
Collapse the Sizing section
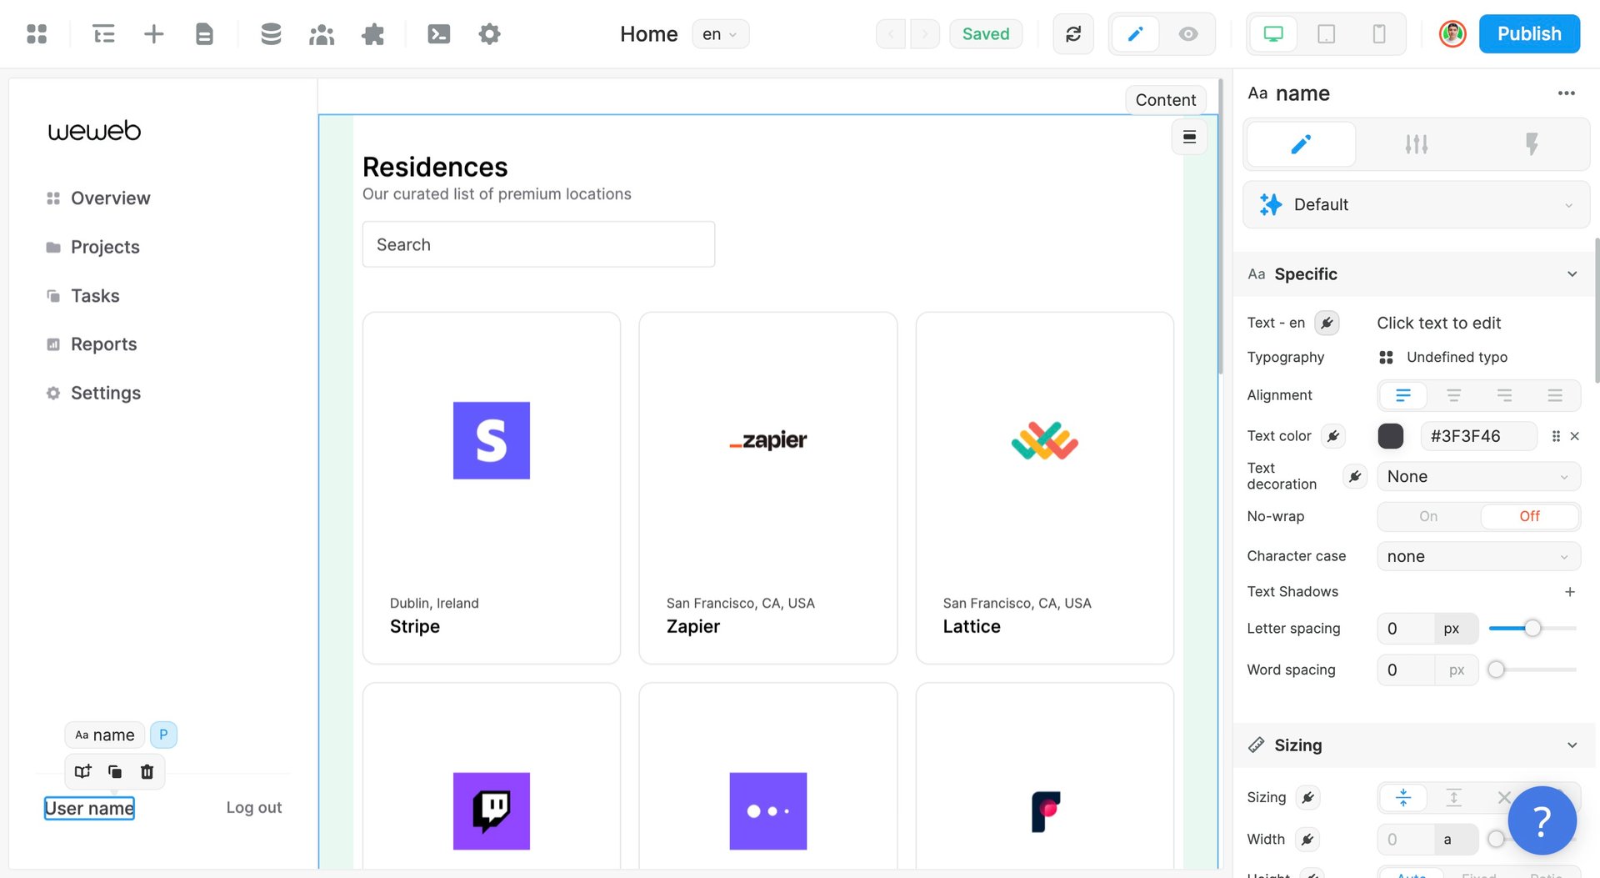pos(1572,745)
